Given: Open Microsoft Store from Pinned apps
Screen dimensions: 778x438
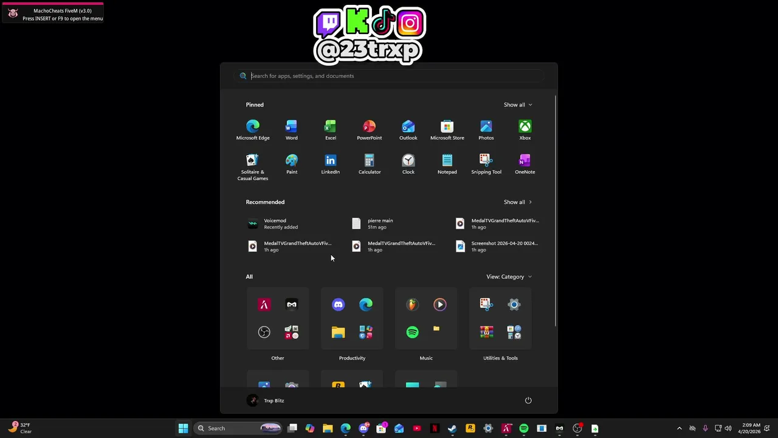Looking at the screenshot, I should [x=447, y=130].
